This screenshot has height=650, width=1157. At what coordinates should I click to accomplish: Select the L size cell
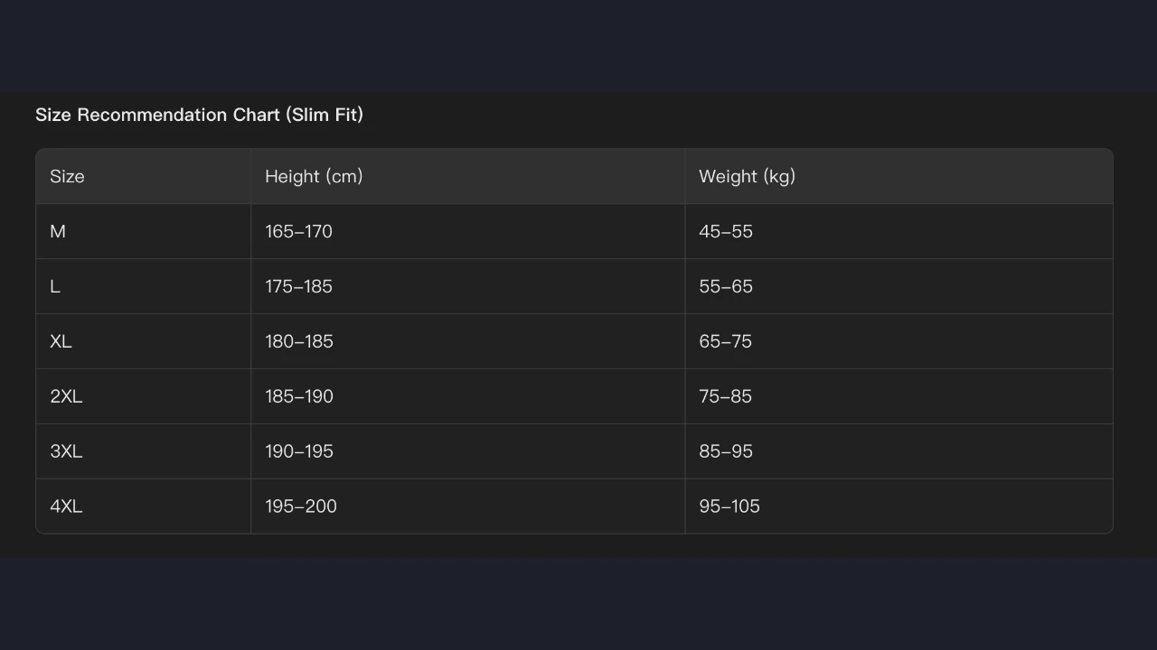click(x=55, y=287)
